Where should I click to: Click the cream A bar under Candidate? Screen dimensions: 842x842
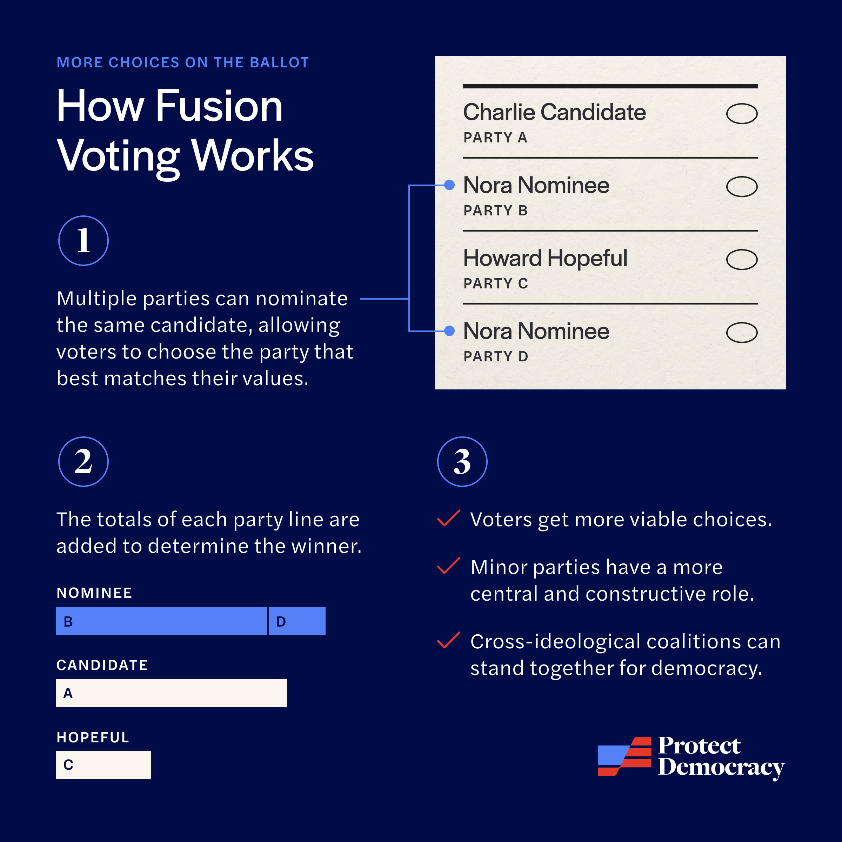[171, 693]
